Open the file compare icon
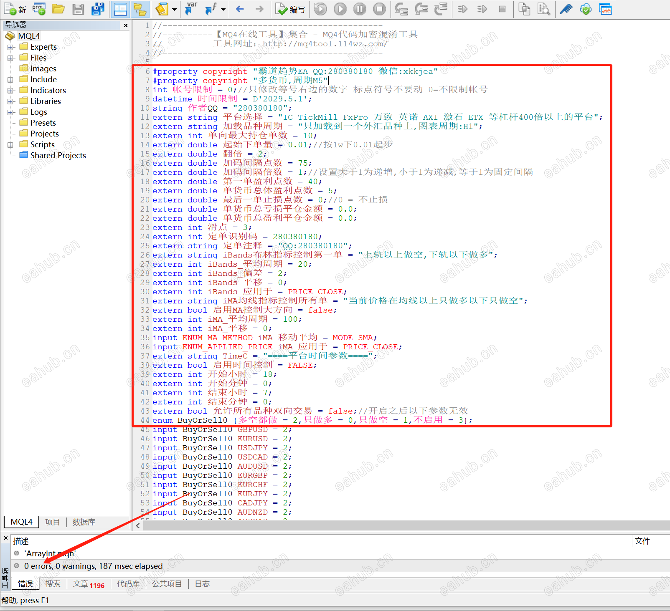This screenshot has height=611, width=670. coord(524,9)
